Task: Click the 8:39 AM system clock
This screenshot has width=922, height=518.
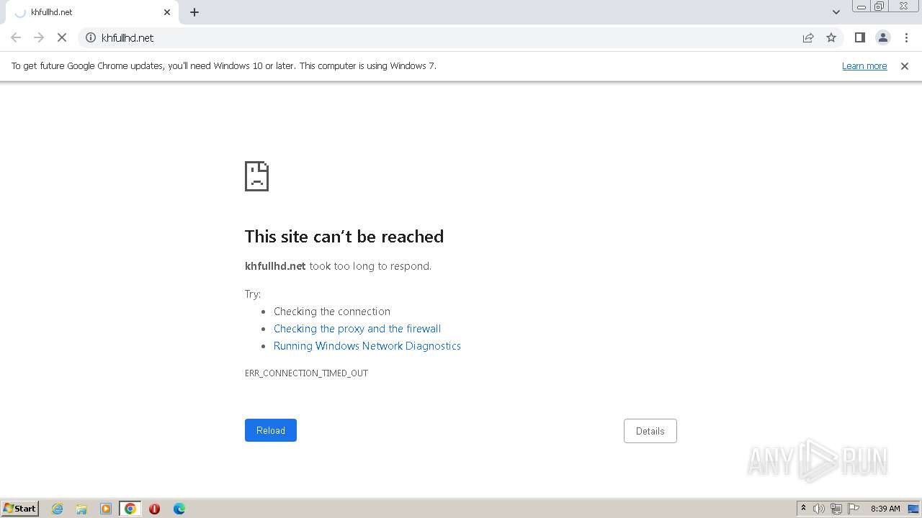Action: click(x=885, y=509)
